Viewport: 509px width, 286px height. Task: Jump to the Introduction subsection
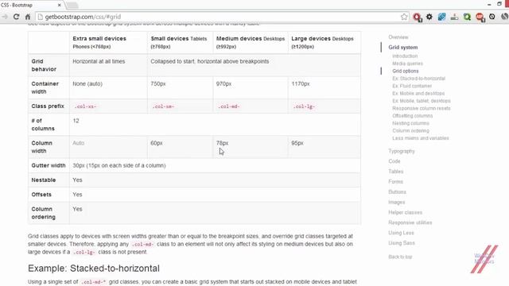(x=405, y=56)
